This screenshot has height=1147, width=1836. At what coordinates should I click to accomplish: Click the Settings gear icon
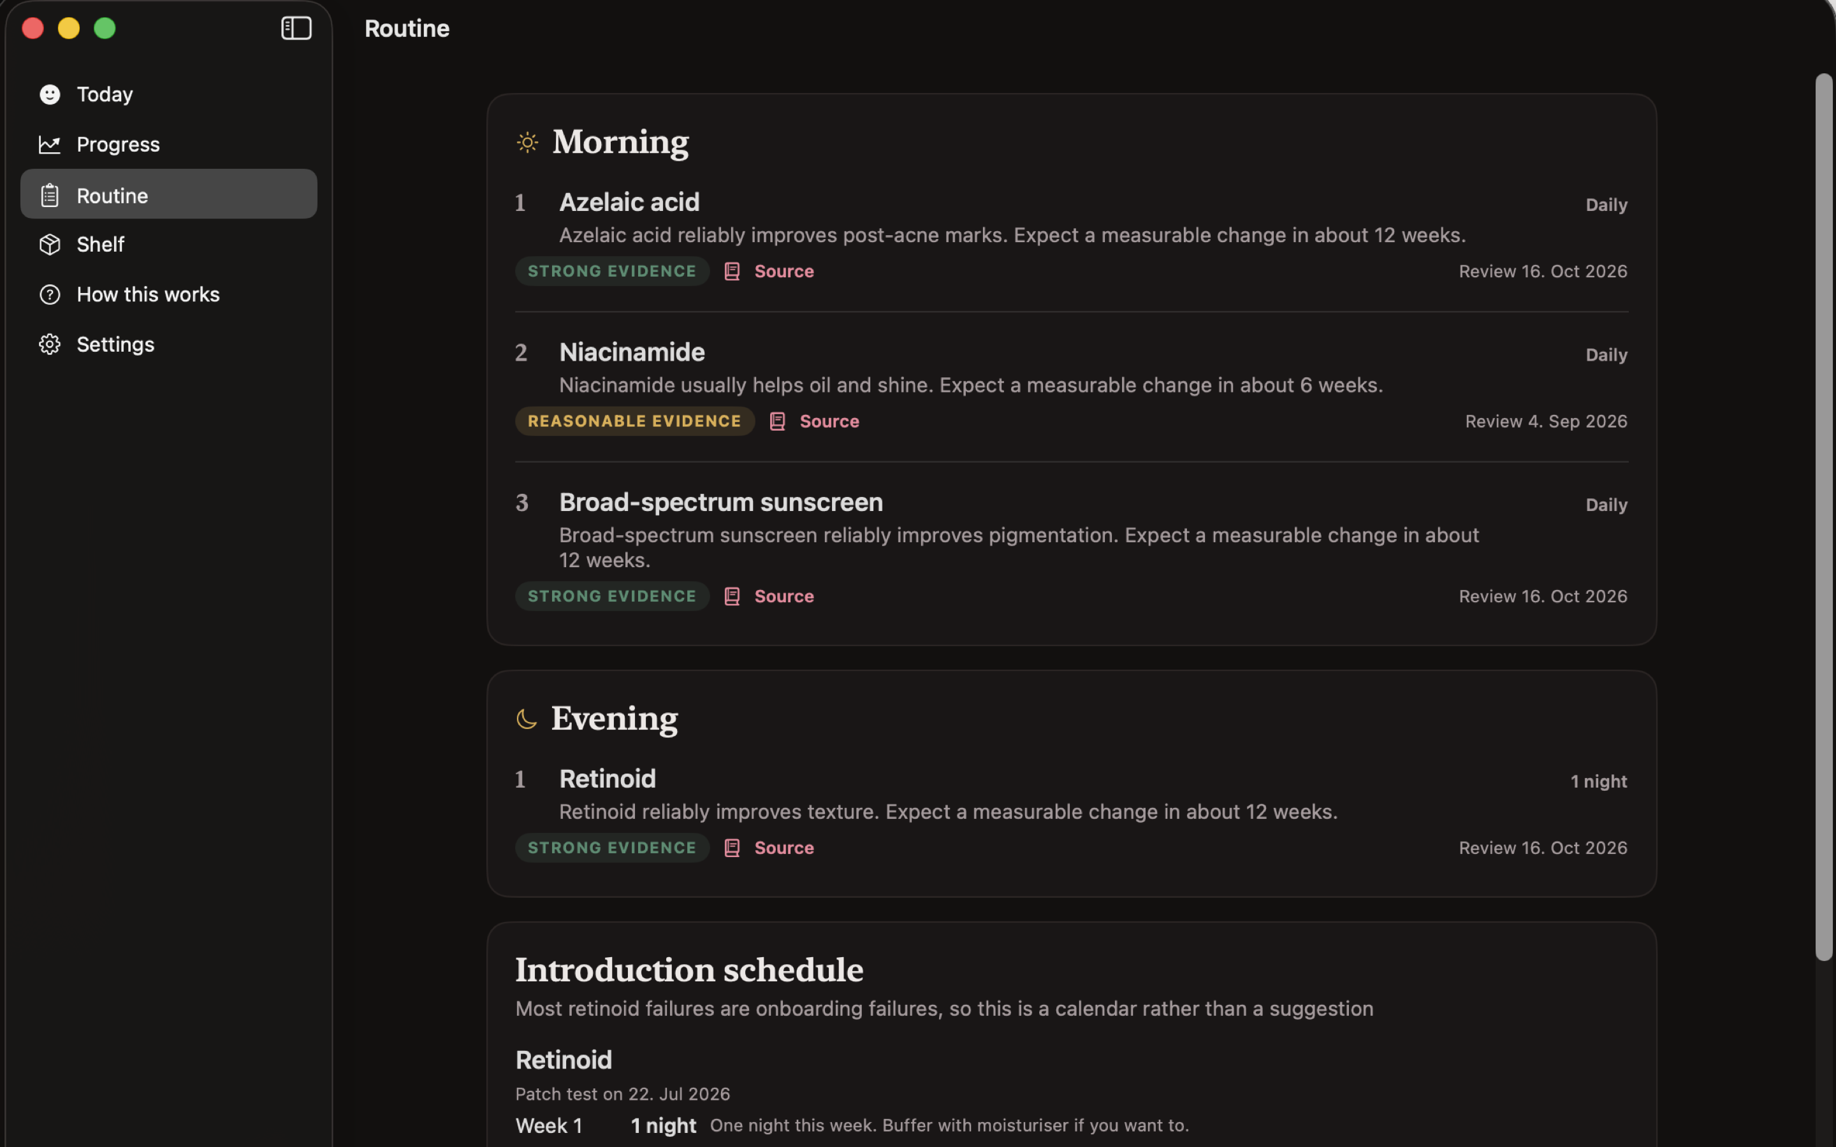click(x=50, y=344)
